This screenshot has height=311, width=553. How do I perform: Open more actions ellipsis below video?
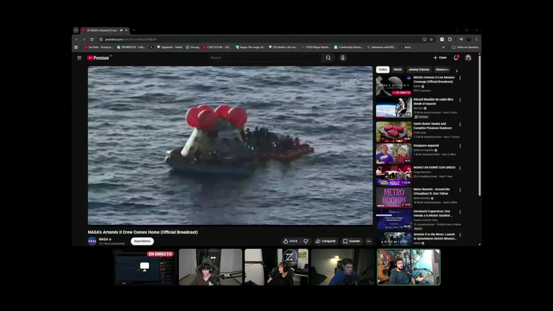point(369,241)
